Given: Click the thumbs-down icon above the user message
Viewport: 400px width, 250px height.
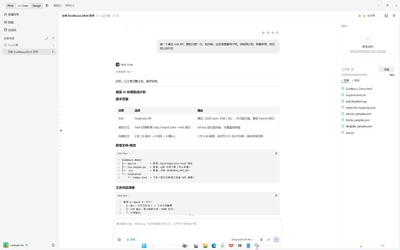Looking at the screenshot, I should [x=268, y=33].
